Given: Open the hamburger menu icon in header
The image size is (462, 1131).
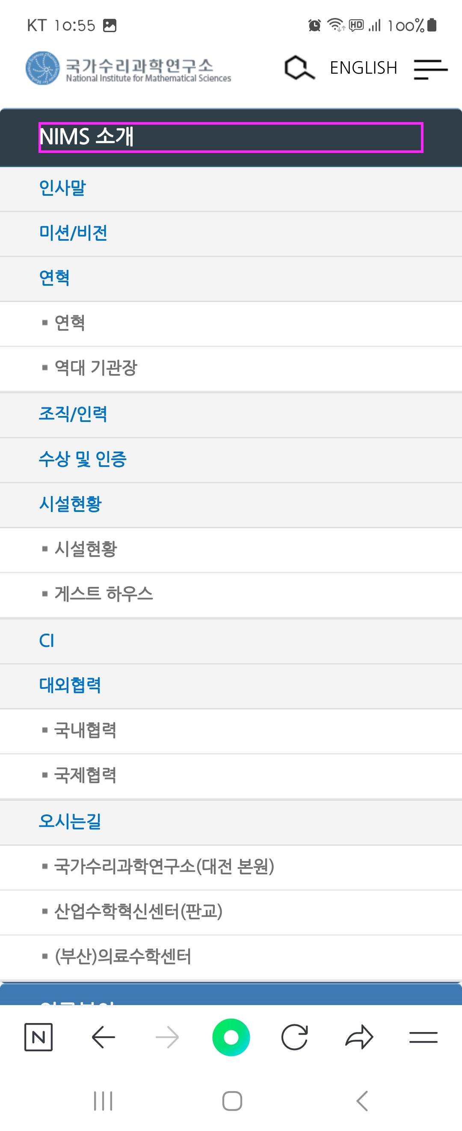Looking at the screenshot, I should (x=430, y=69).
